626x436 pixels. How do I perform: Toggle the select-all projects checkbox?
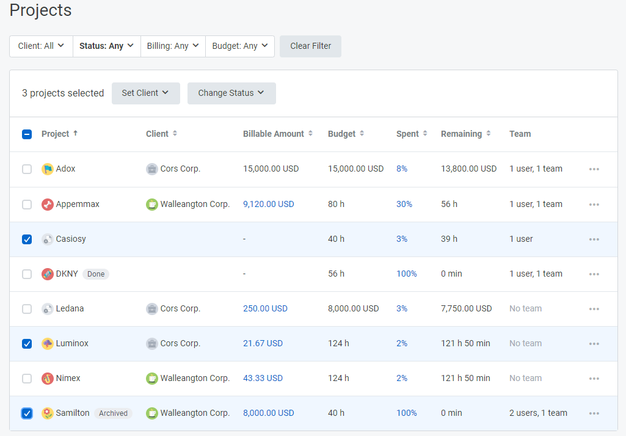click(x=27, y=134)
